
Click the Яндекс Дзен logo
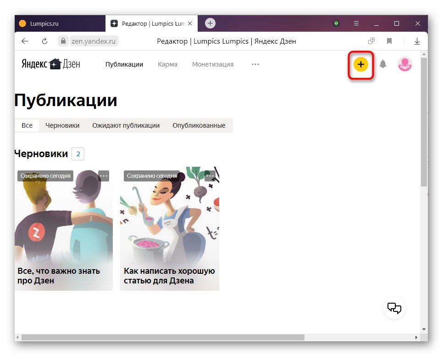[x=50, y=64]
